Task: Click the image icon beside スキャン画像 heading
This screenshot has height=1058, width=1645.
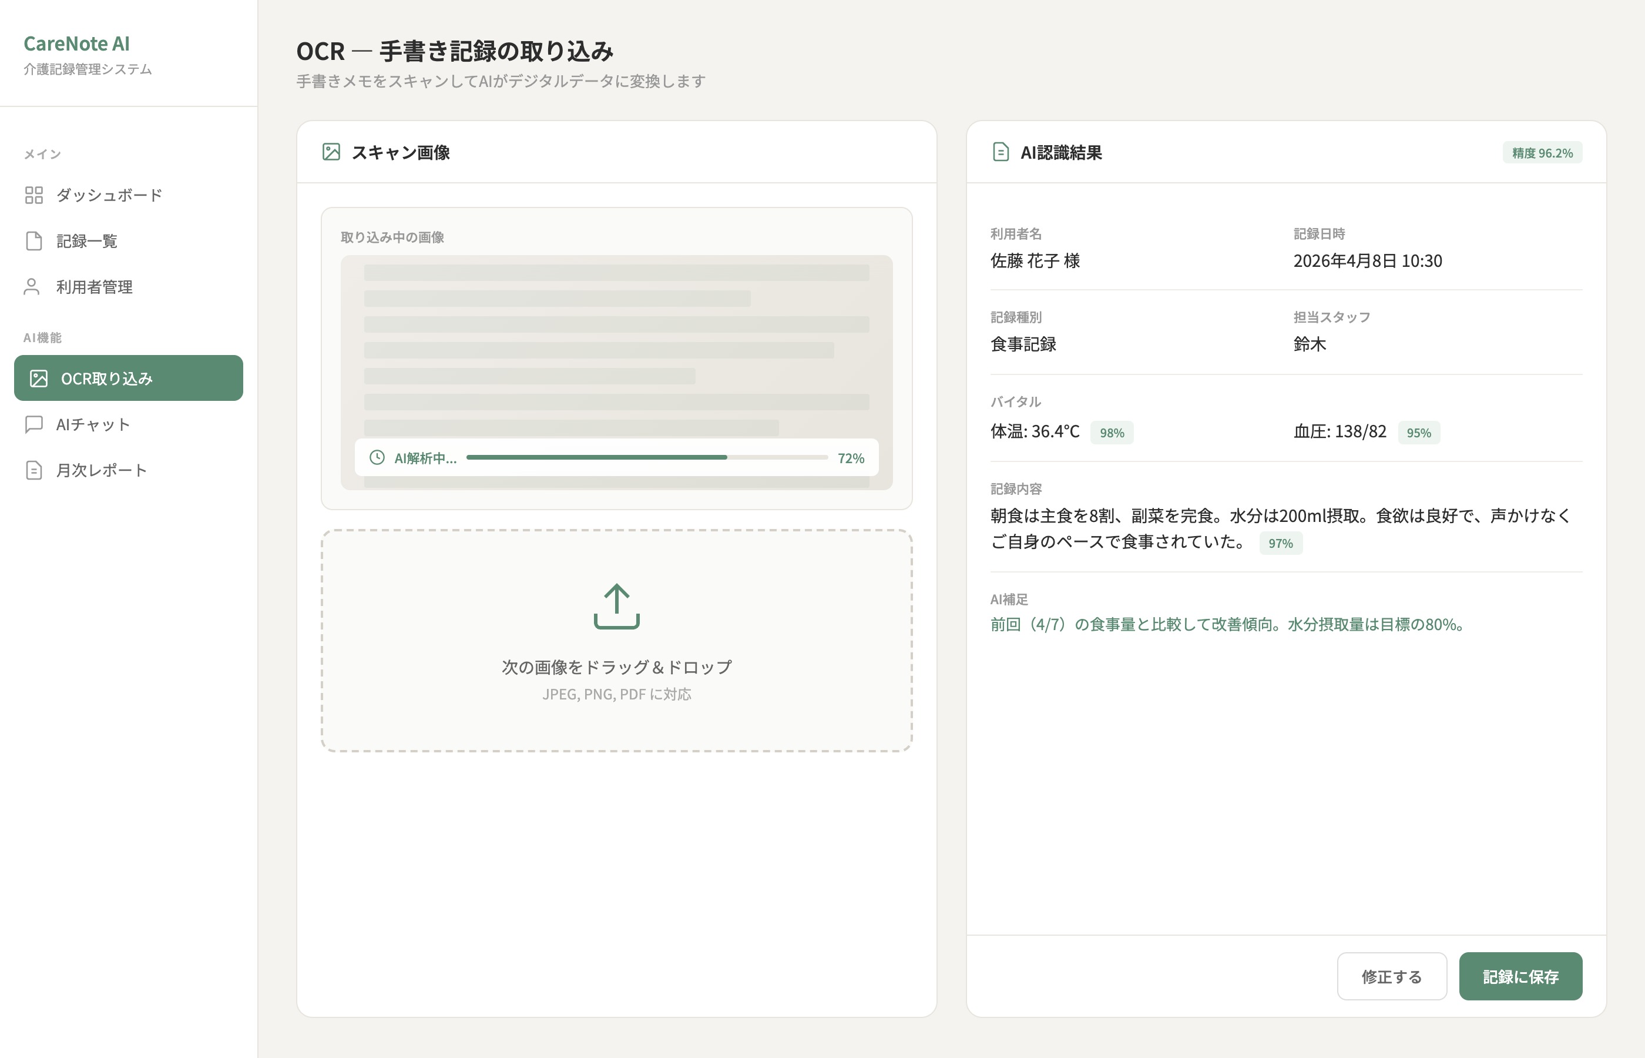Action: pos(331,152)
